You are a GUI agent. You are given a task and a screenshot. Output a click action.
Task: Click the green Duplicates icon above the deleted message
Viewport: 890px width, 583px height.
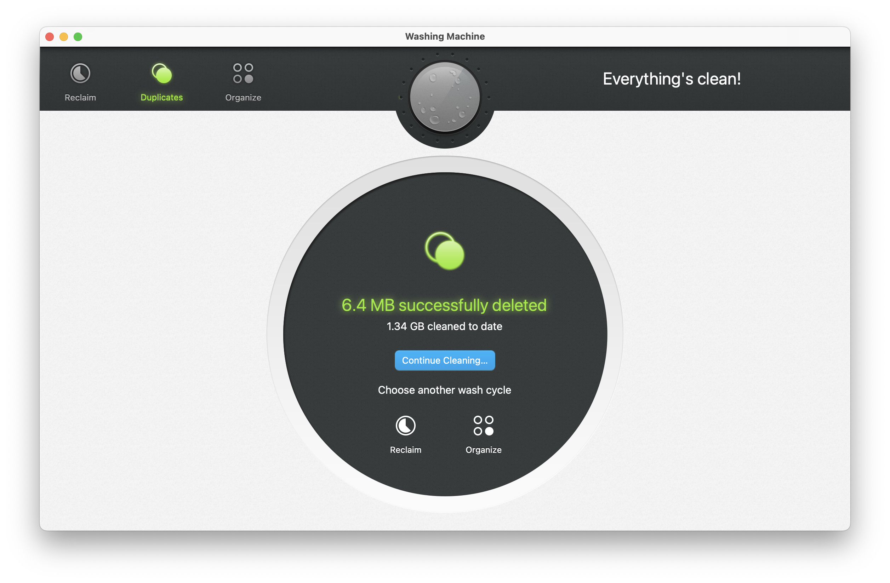pos(445,251)
